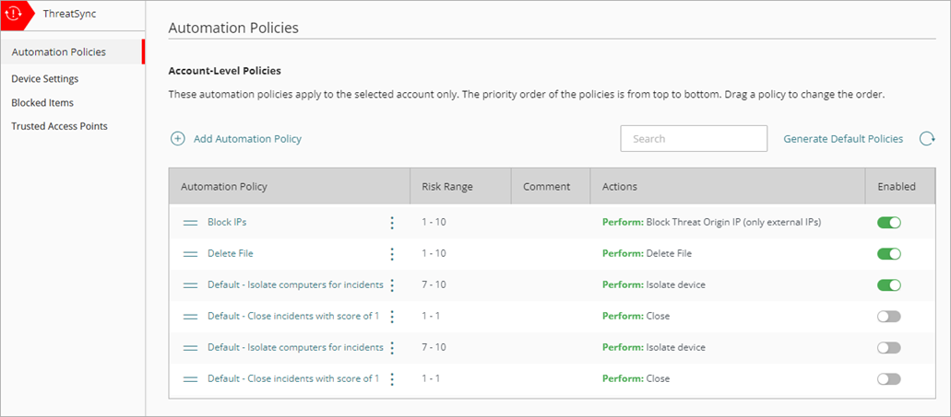
Task: Open the Block IPs policy link
Action: [x=226, y=223]
